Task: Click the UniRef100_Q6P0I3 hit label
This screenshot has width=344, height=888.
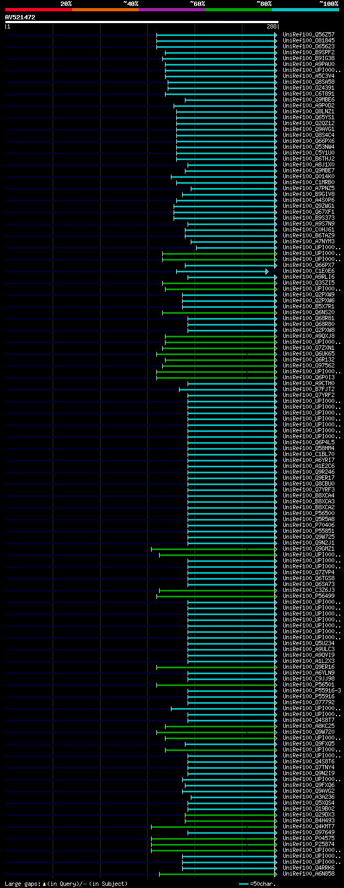Action: tap(309, 377)
